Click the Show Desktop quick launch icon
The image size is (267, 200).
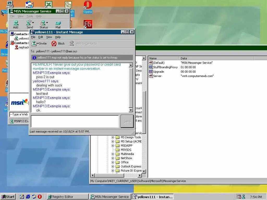pyautogui.click(x=22, y=197)
